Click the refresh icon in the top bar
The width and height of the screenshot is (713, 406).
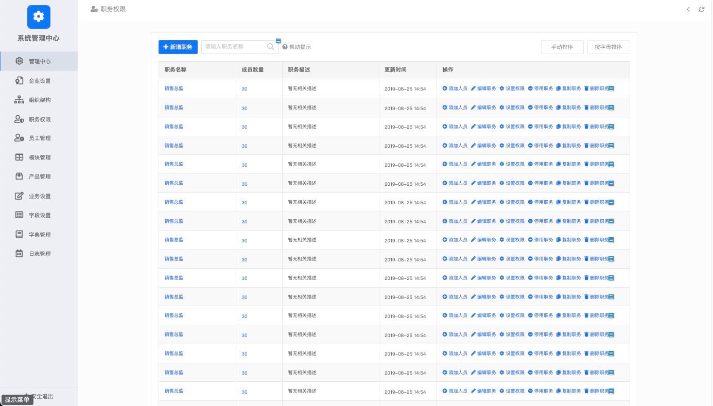click(x=701, y=9)
